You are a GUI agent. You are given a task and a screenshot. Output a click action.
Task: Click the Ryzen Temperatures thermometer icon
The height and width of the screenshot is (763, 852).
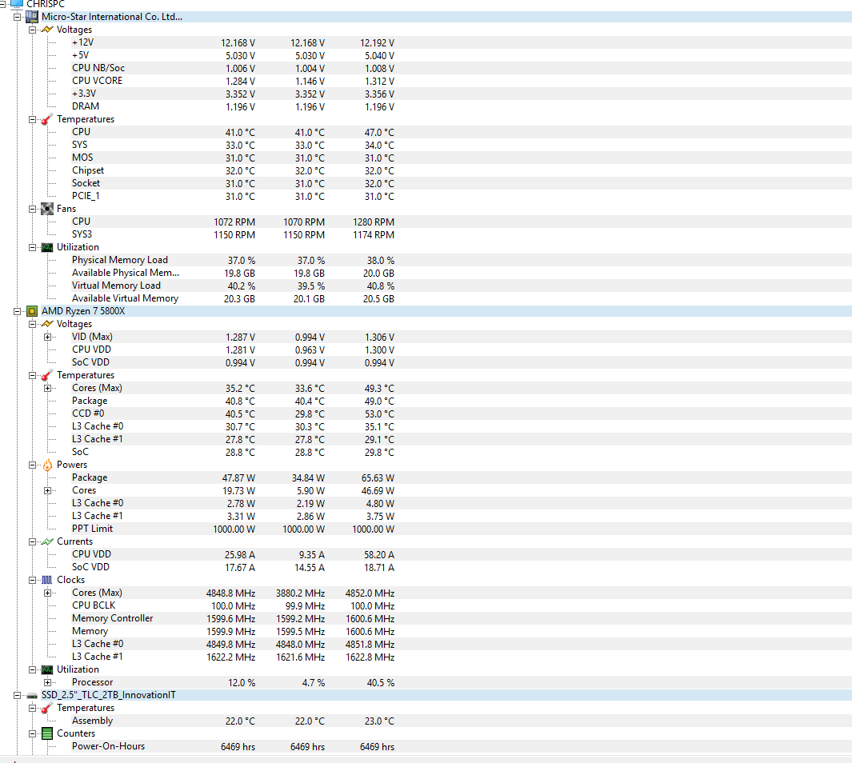(47, 375)
